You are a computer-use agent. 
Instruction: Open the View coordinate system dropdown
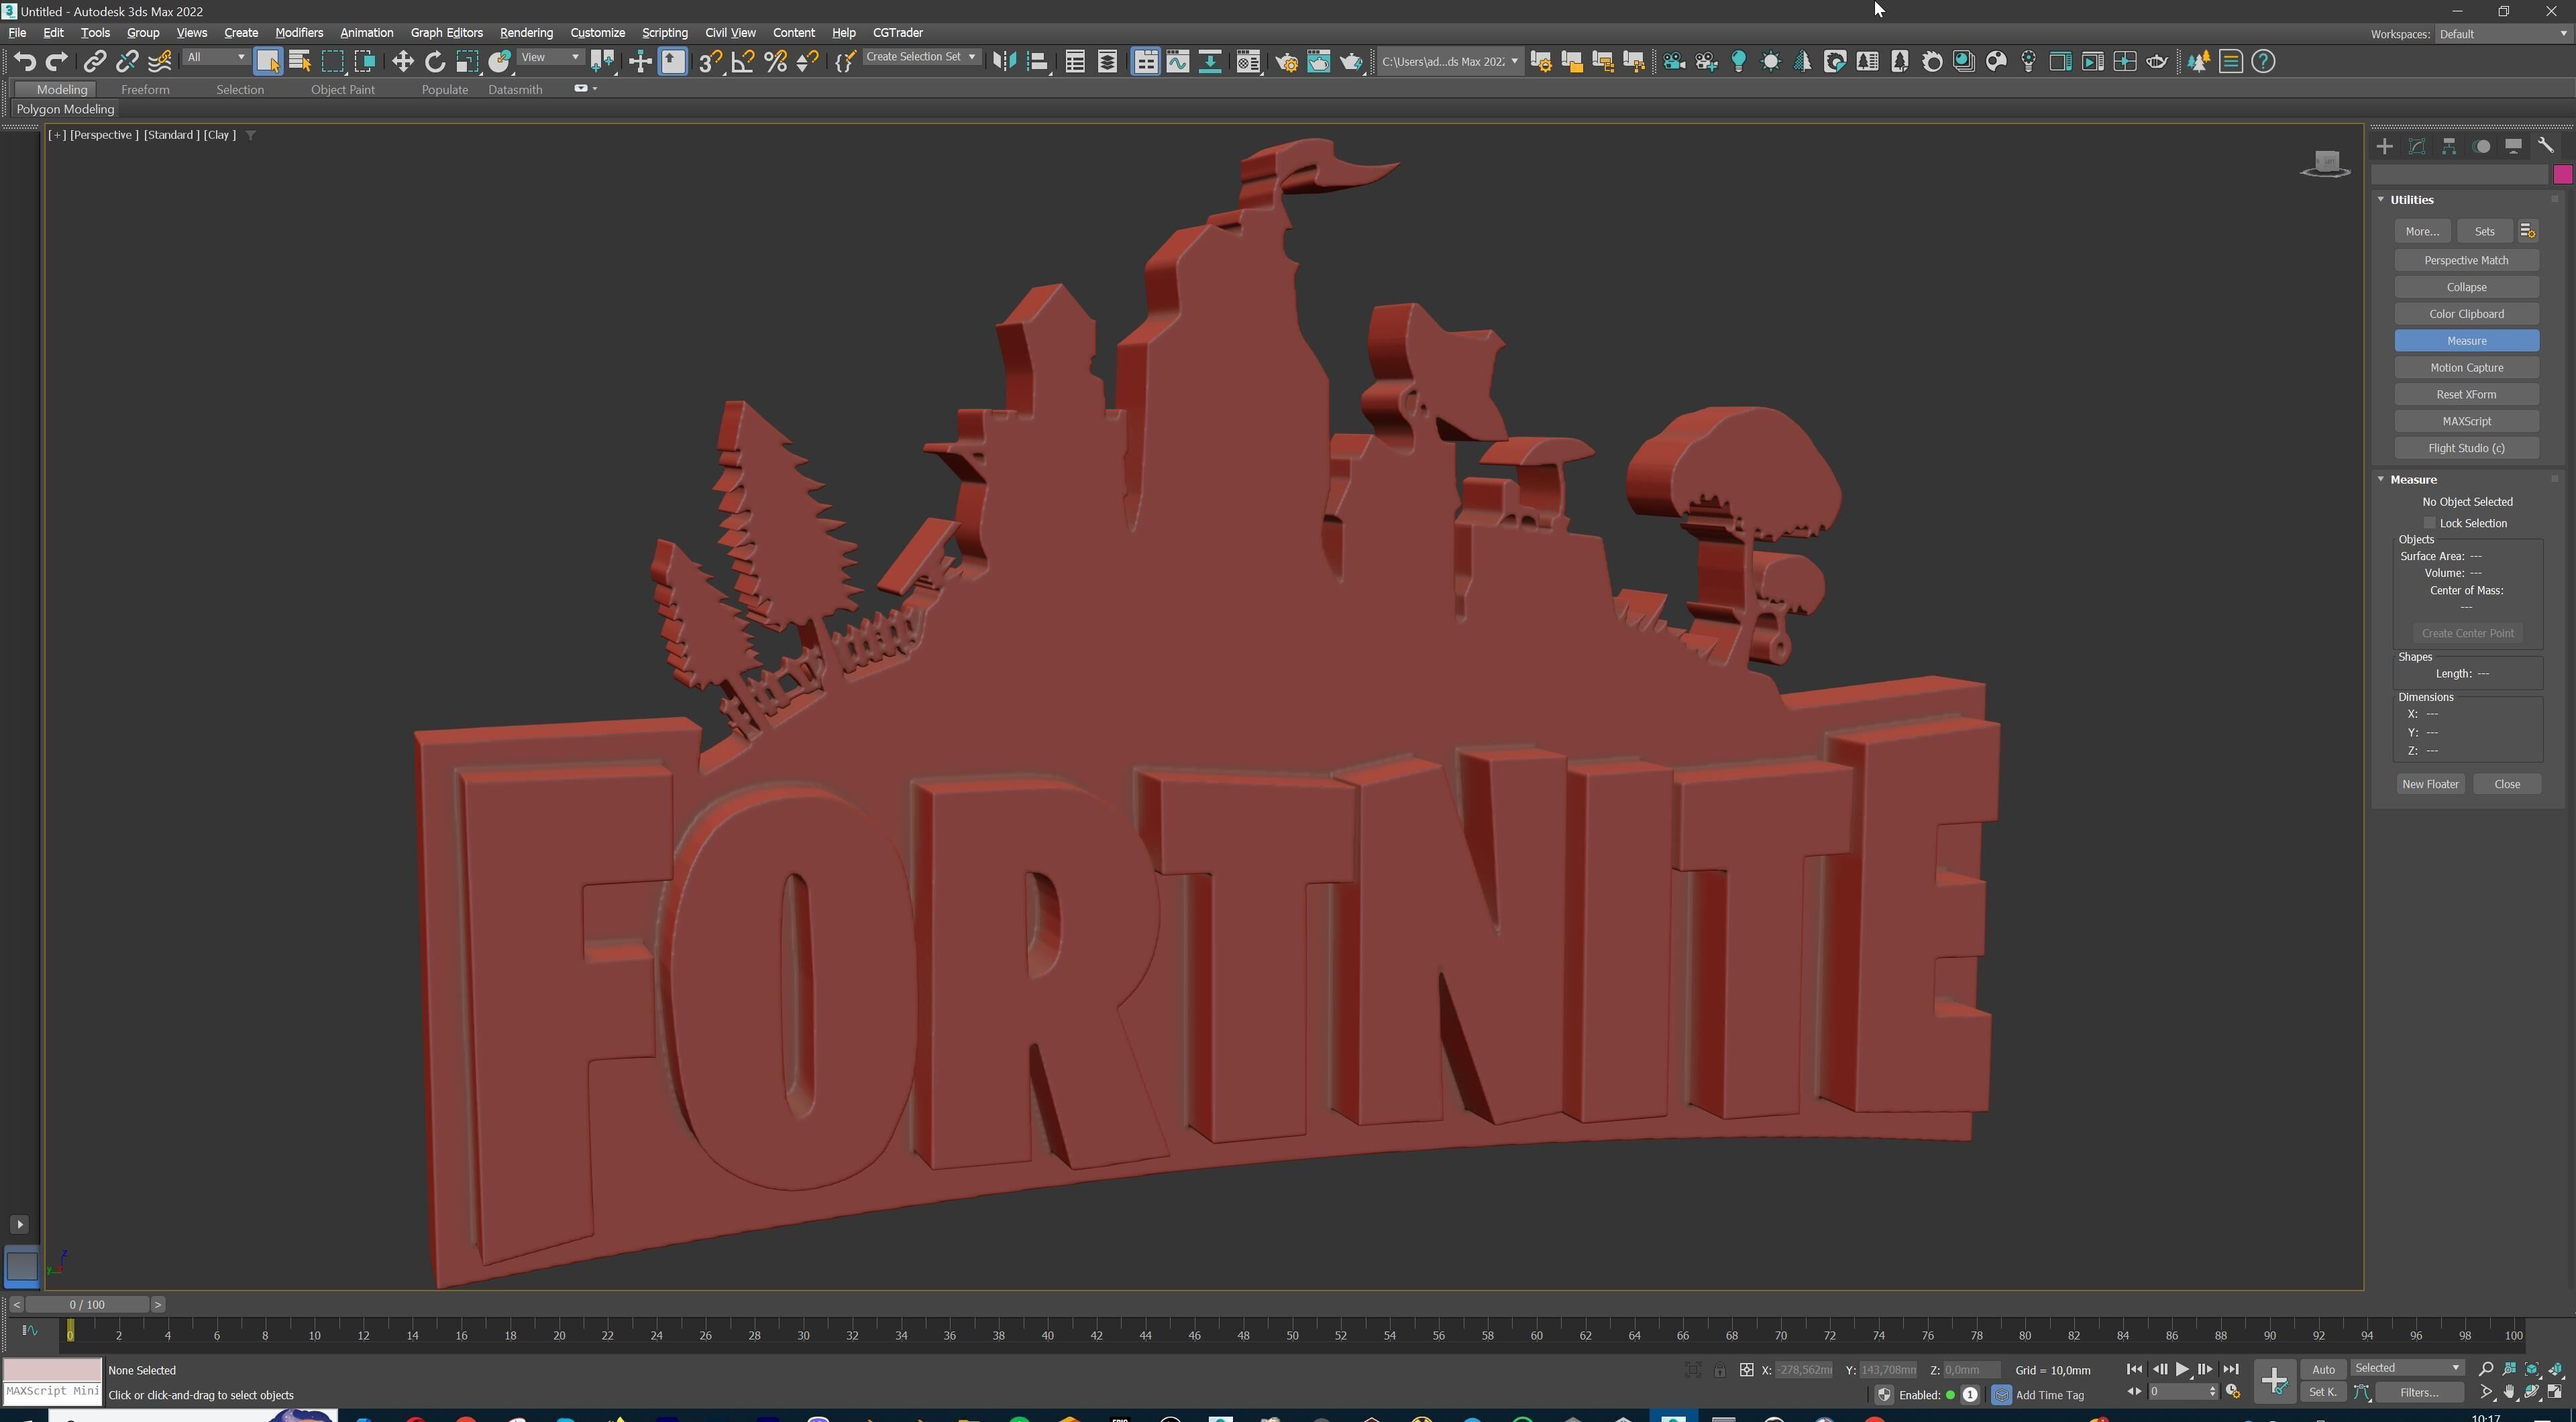(551, 58)
